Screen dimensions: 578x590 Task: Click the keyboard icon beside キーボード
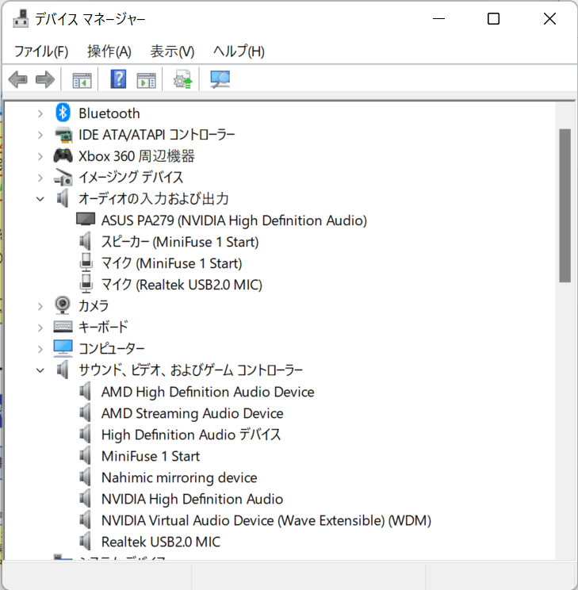tap(63, 327)
